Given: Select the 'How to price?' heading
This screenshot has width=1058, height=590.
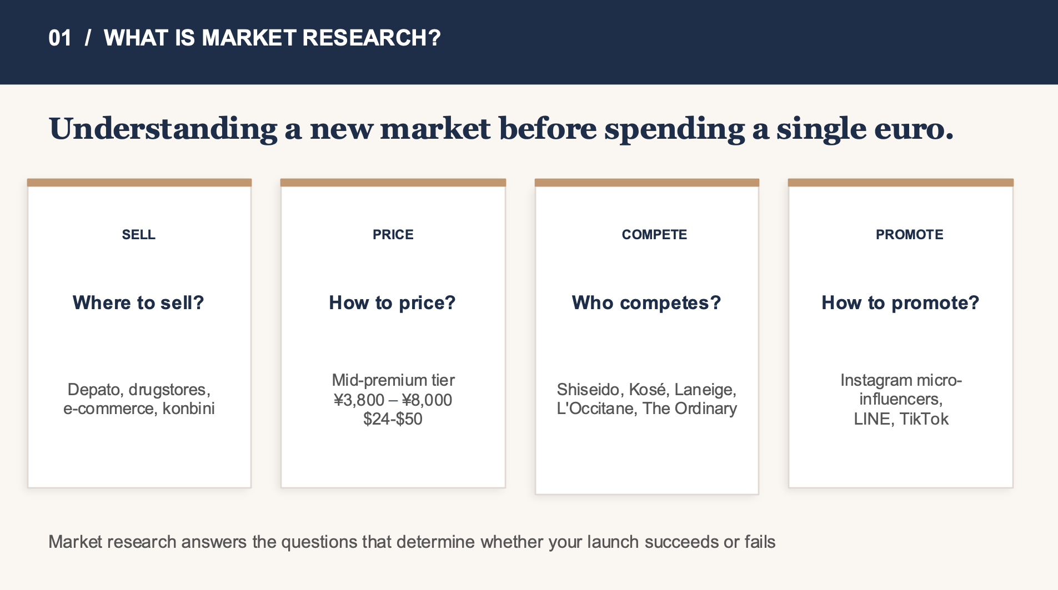Looking at the screenshot, I should coord(393,302).
